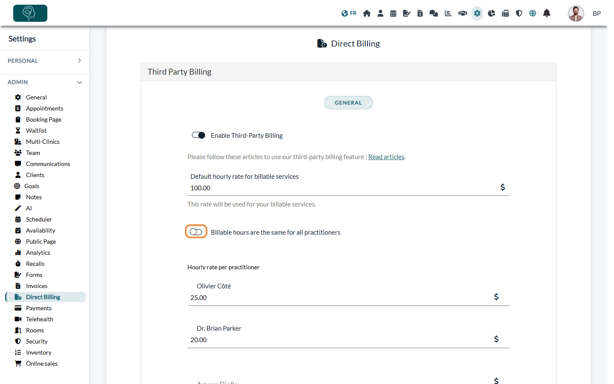Screen dimensions: 614x384
Task: Collapse the ADMIN settings section
Action: tap(44, 82)
